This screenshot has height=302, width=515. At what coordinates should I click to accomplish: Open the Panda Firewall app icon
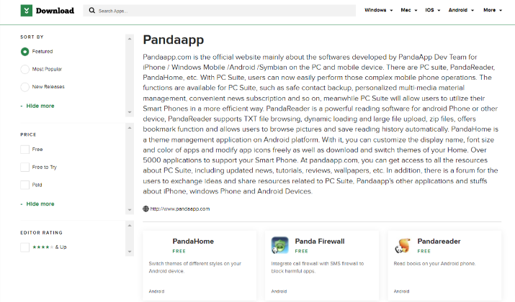click(280, 245)
